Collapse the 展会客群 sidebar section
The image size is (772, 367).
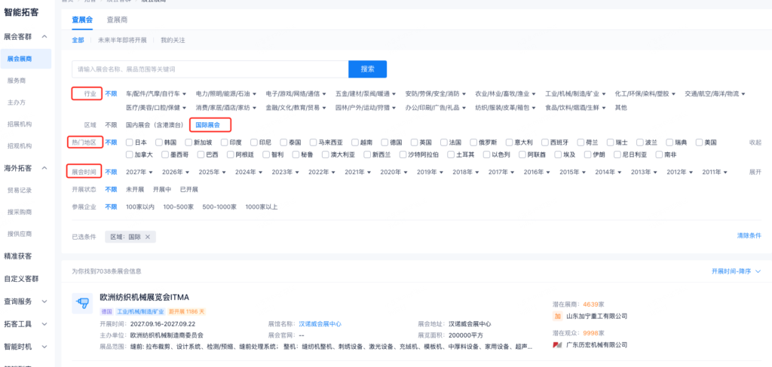pyautogui.click(x=44, y=36)
